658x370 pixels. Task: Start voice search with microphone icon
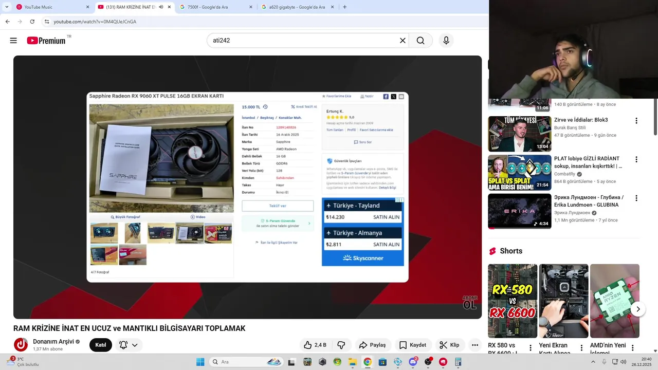446,41
